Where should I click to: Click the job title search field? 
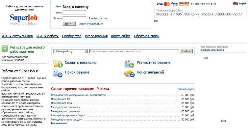point(134,51)
